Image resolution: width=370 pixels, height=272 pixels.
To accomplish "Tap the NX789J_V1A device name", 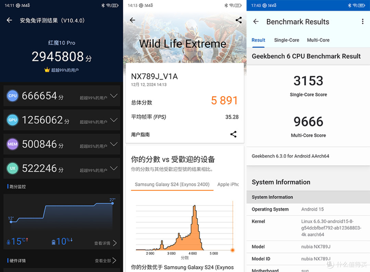I will [x=154, y=77].
